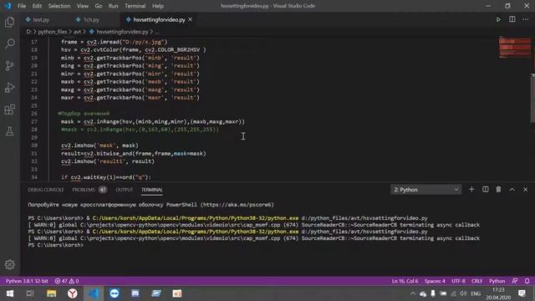The height and width of the screenshot is (301, 535).
Task: Click avt folder in the breadcrumb
Action: tap(78, 32)
